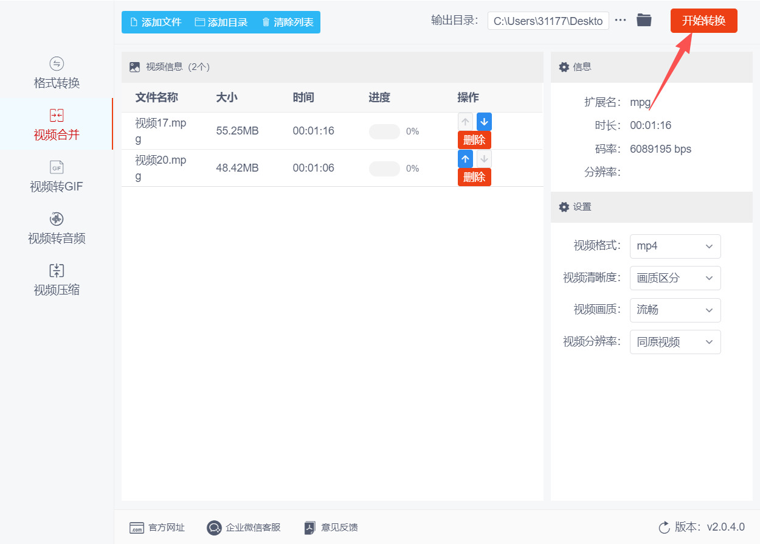
Task: Open the 视频分辨率 同原视频 dropdown
Action: coord(675,341)
